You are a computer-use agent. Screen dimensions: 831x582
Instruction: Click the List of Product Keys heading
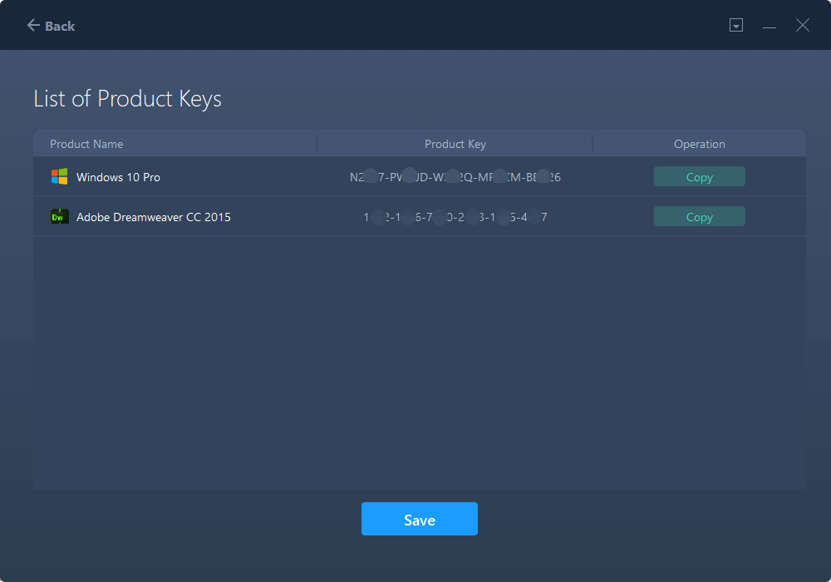[x=127, y=99]
